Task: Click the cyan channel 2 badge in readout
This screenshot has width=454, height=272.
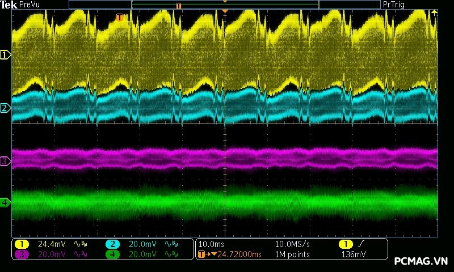Action: [x=113, y=244]
